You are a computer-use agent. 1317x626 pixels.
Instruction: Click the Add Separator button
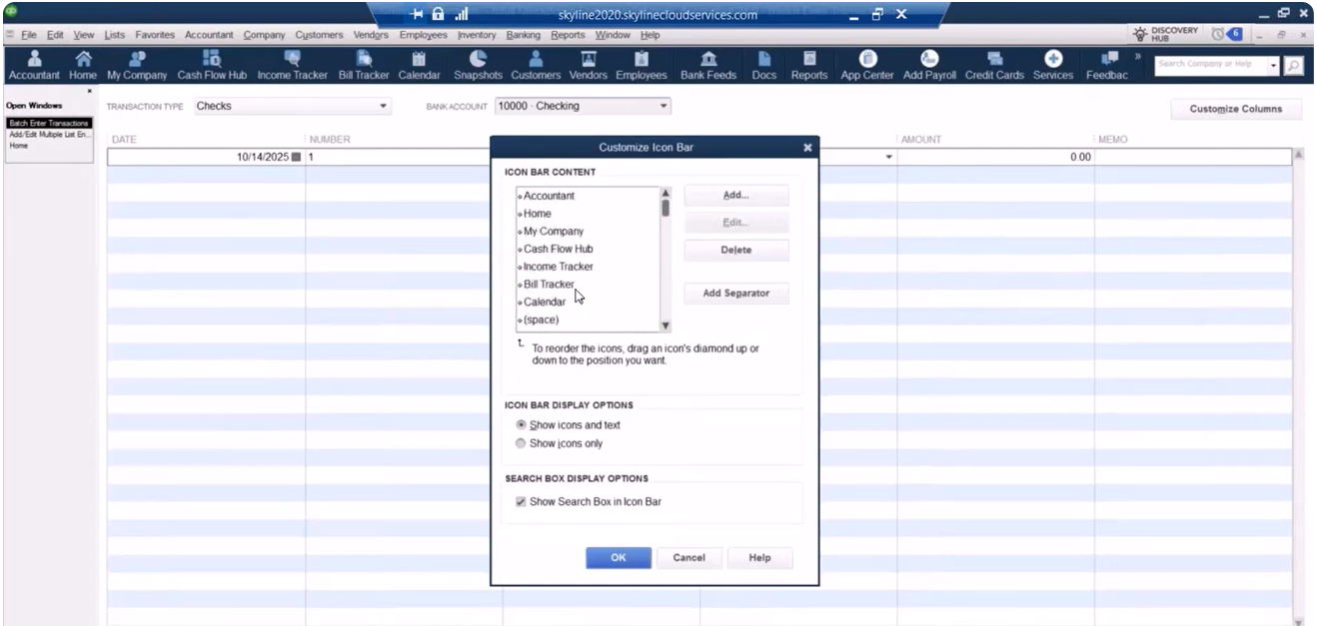(736, 294)
